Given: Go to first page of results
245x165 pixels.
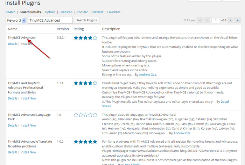Looking at the screenshot, I should [200, 20].
